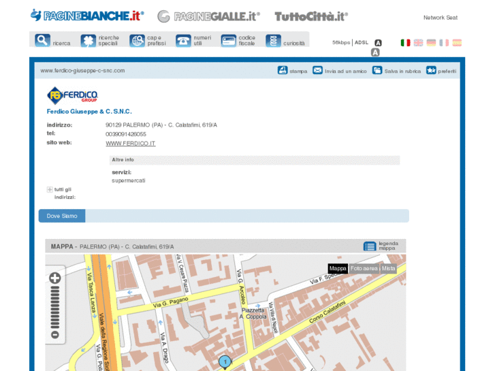
Task: Open cap e prefissi globe icon
Action: tap(137, 41)
